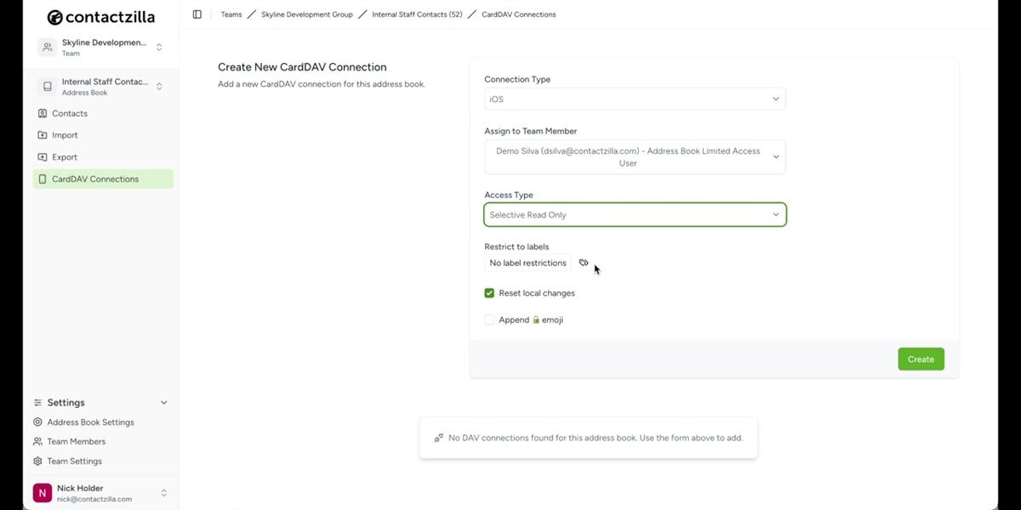Navigate to Skyline Development Group via breadcrumb
The width and height of the screenshot is (1021, 510).
307,14
